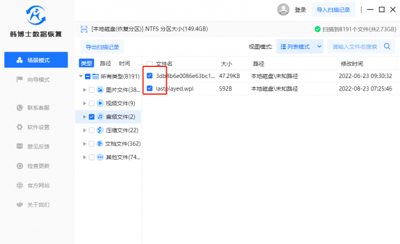Image resolution: width=400 pixels, height=244 pixels.
Task: Click the 图片文件 picture type icon
Action: click(100, 90)
